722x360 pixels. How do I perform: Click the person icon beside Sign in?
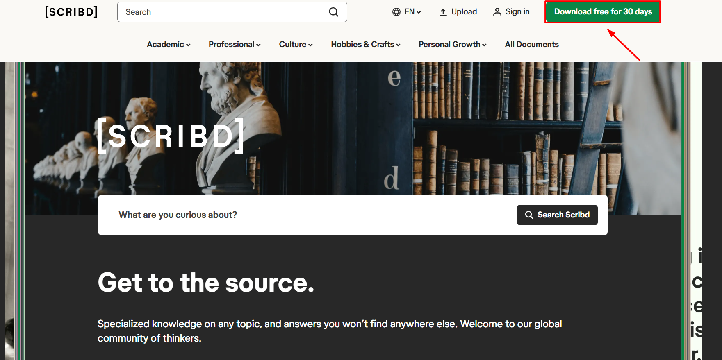(497, 12)
